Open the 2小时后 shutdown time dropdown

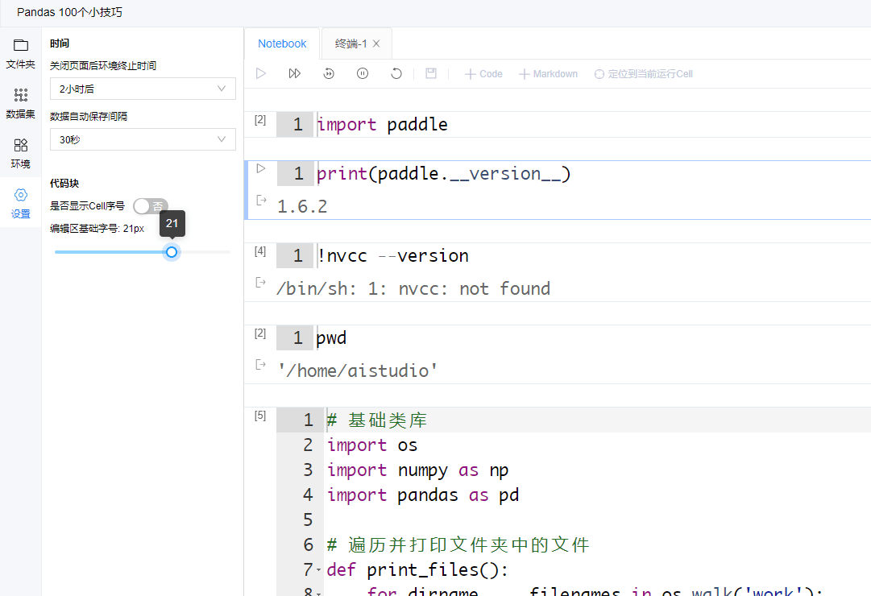pyautogui.click(x=143, y=89)
